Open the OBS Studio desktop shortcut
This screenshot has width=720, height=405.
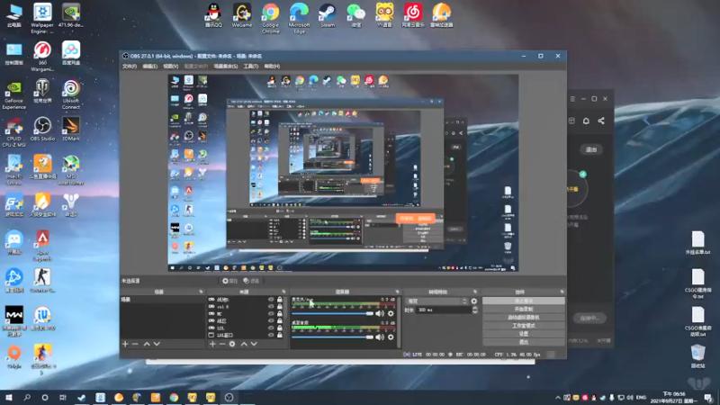(x=42, y=129)
